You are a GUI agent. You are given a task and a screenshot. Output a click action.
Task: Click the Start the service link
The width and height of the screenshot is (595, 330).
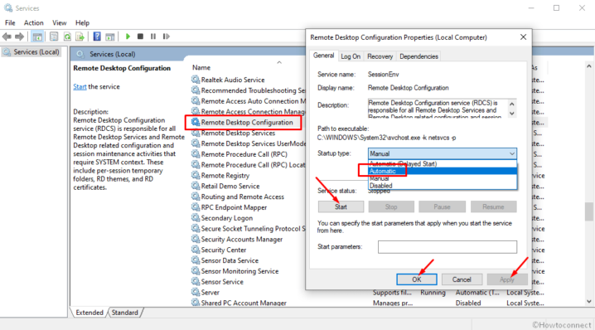tap(80, 86)
